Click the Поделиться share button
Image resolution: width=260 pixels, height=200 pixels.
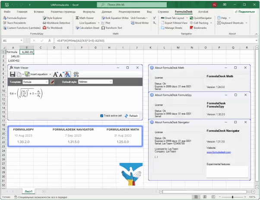(245, 12)
